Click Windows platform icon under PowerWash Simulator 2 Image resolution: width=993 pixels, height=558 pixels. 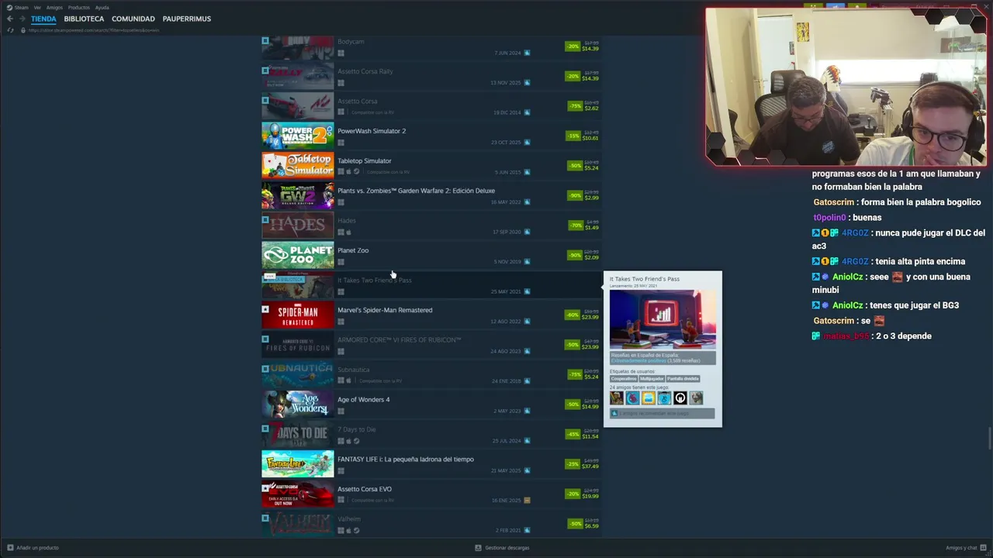pyautogui.click(x=341, y=143)
